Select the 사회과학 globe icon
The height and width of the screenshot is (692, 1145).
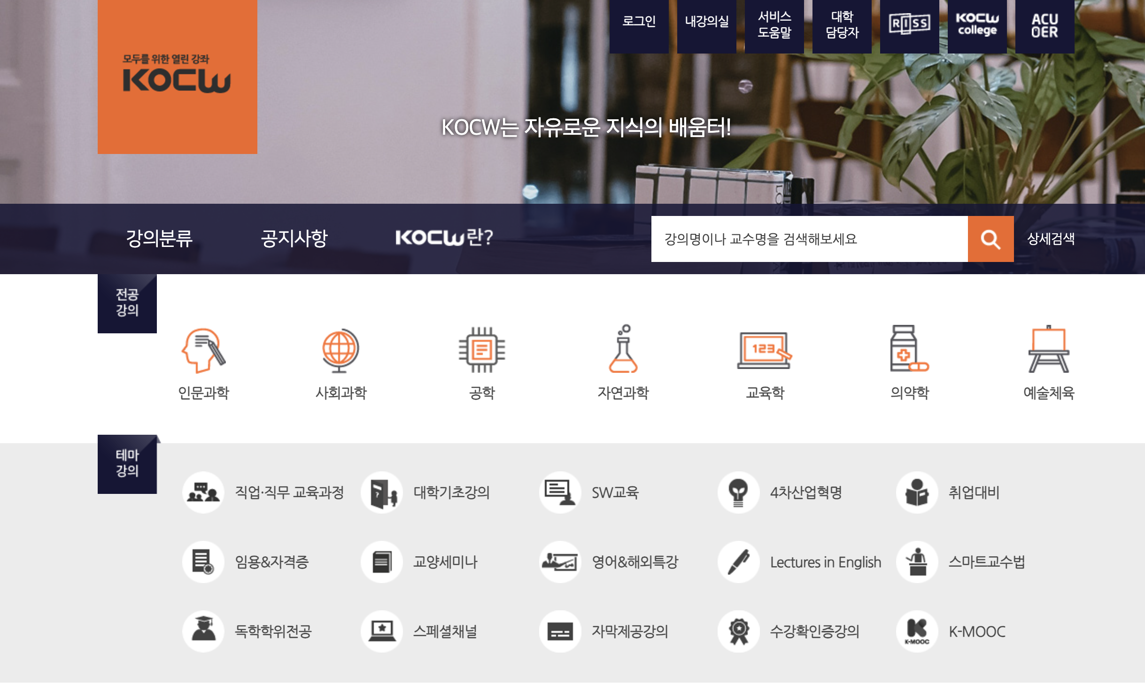tap(340, 350)
